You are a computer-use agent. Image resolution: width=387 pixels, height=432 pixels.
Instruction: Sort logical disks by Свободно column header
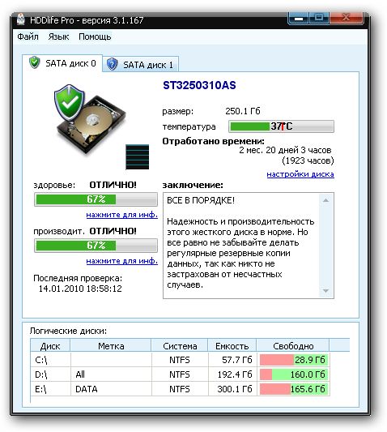[x=293, y=346]
